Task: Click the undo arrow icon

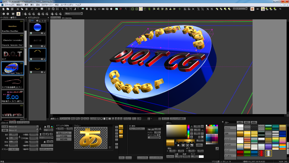Action: pyautogui.click(x=32, y=9)
